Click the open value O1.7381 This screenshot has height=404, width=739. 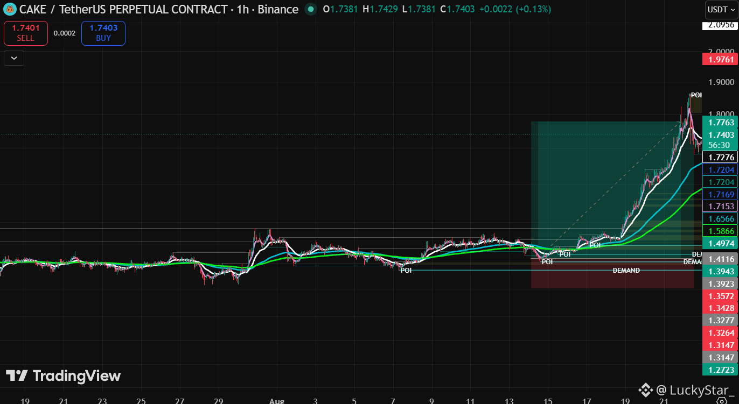tap(341, 9)
